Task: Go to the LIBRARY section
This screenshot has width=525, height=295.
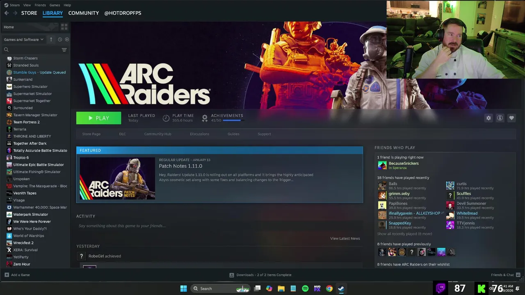Action: click(x=52, y=13)
